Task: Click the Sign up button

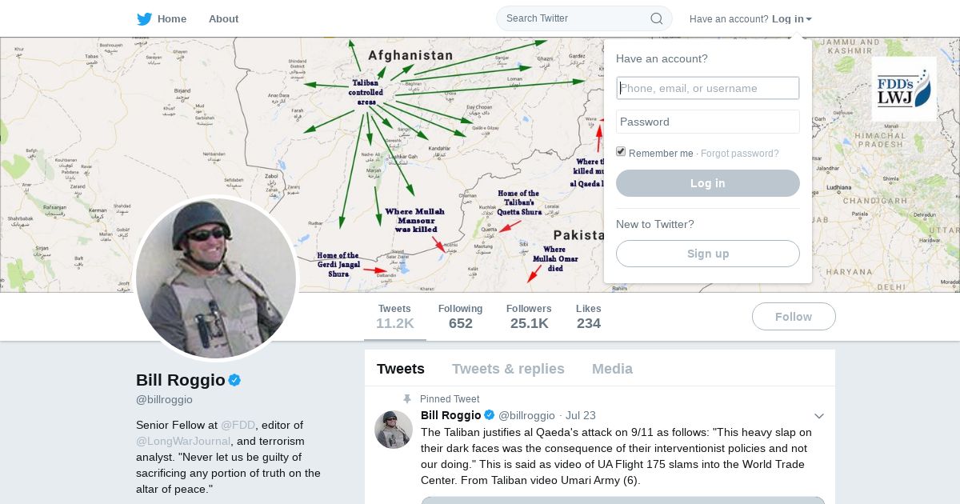Action: coord(707,254)
